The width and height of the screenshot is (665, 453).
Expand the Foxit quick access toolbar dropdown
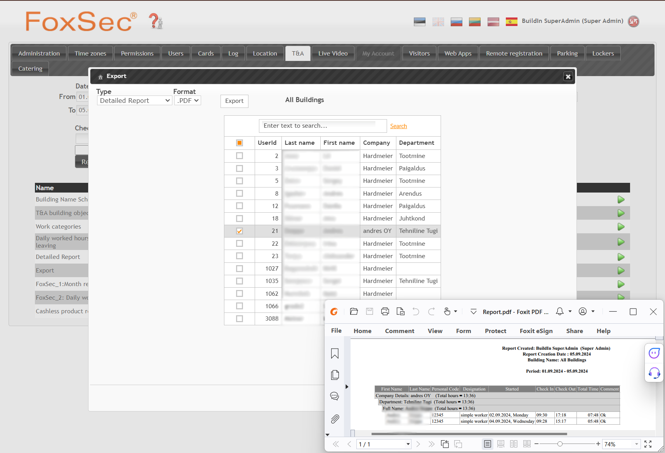tap(474, 311)
